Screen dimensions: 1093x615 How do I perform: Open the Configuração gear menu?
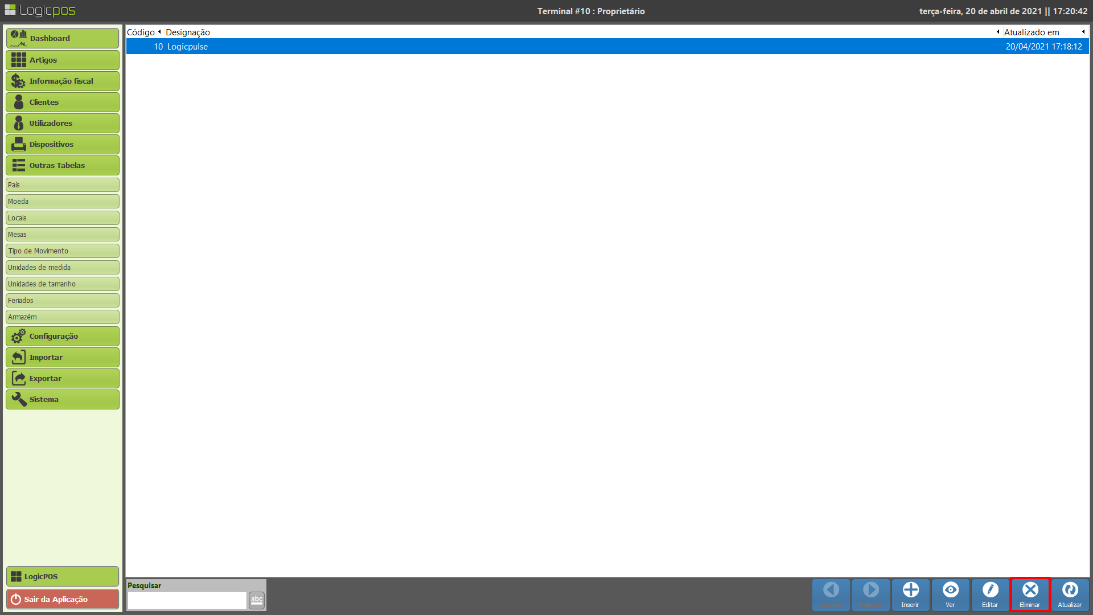pyautogui.click(x=63, y=336)
